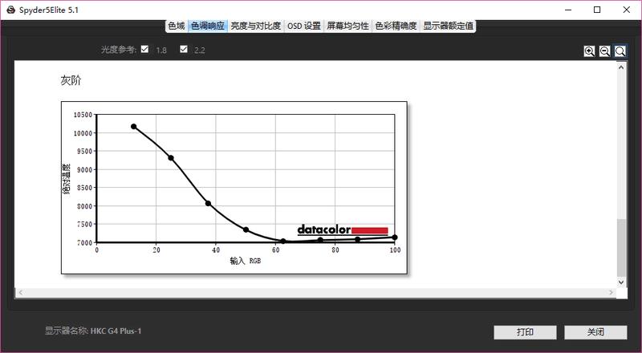Click the Spyder5Elite app icon in title bar

(x=10, y=10)
